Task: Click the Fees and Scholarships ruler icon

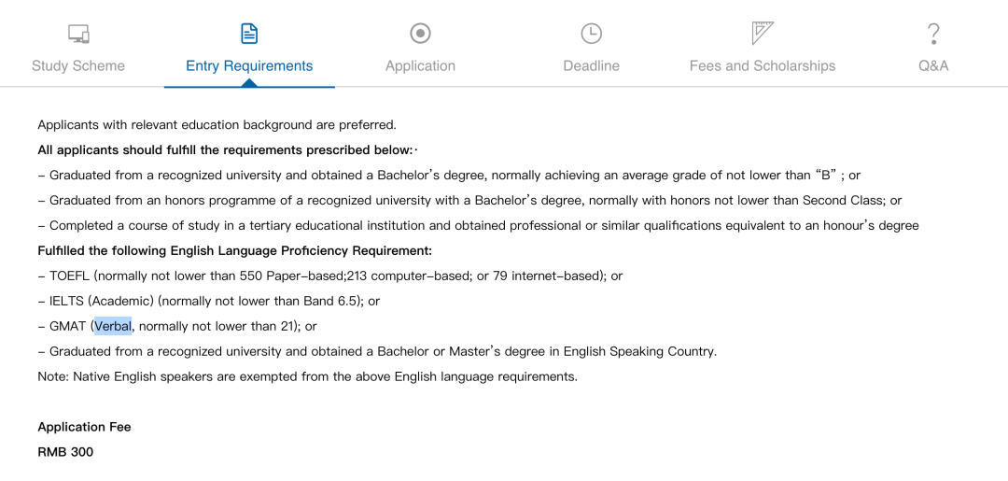Action: pyautogui.click(x=763, y=33)
